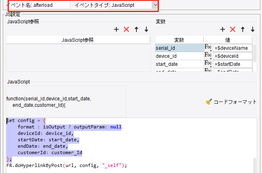Click the function signature header text
This screenshot has width=262, height=173.
click(x=49, y=102)
